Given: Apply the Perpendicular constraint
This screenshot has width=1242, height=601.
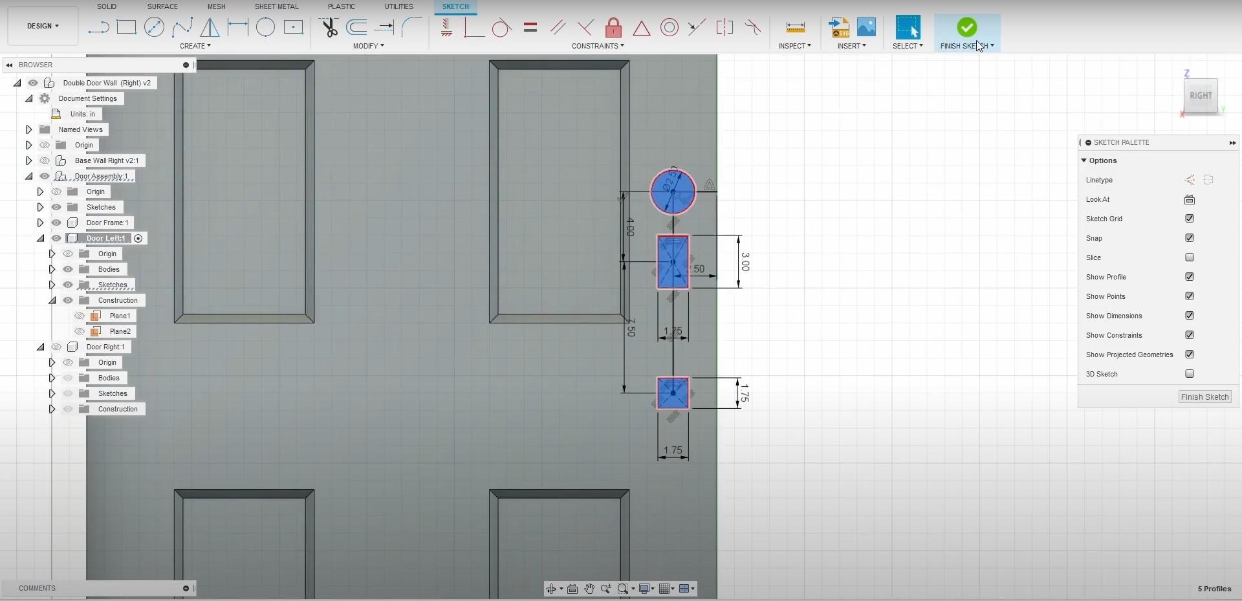Looking at the screenshot, I should tap(585, 27).
